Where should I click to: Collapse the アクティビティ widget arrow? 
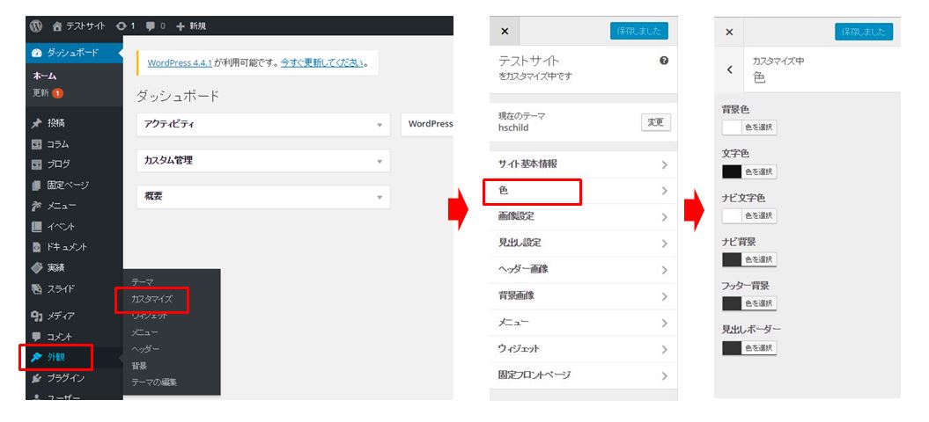(380, 125)
